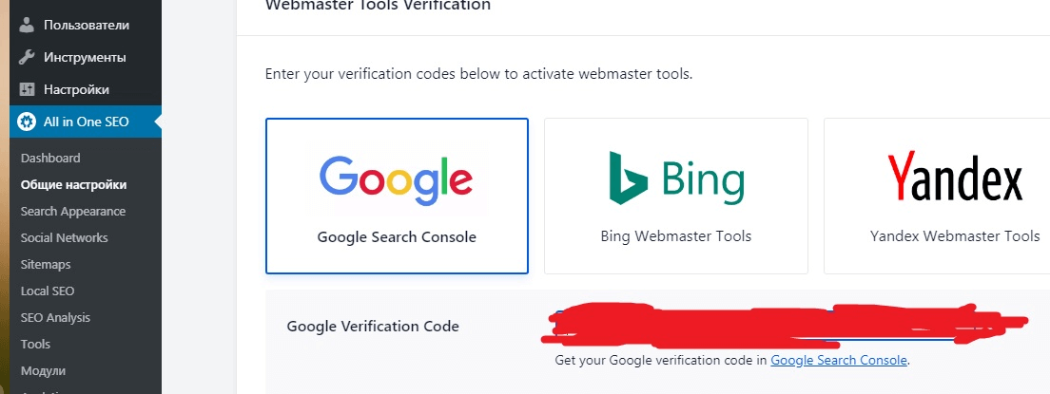Open the Google Search Console hyperlink
The height and width of the screenshot is (394, 1050).
click(x=839, y=361)
